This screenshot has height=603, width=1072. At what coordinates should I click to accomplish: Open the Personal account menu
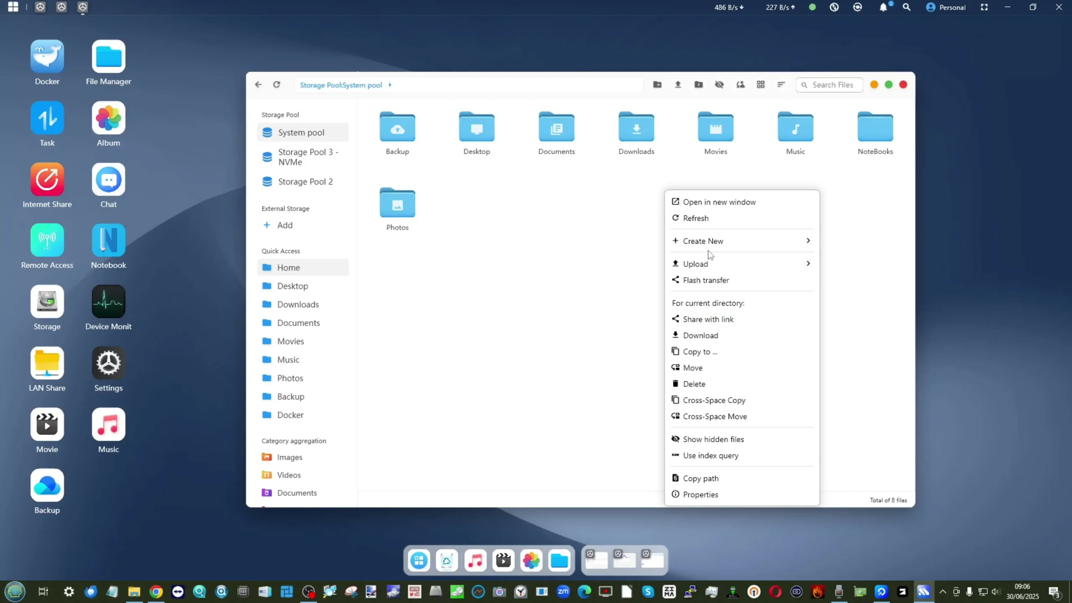946,7
